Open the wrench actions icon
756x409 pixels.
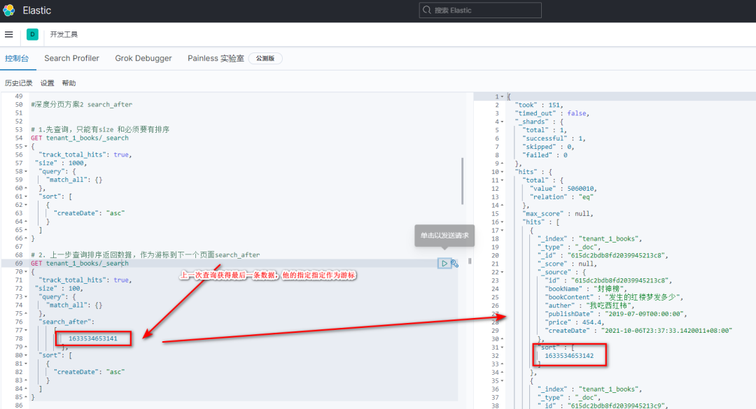click(x=455, y=263)
